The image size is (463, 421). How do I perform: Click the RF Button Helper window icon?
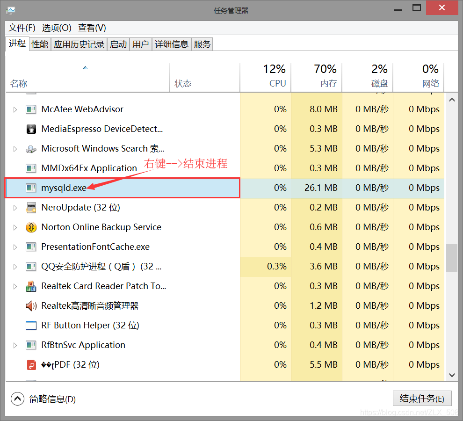[31, 326]
